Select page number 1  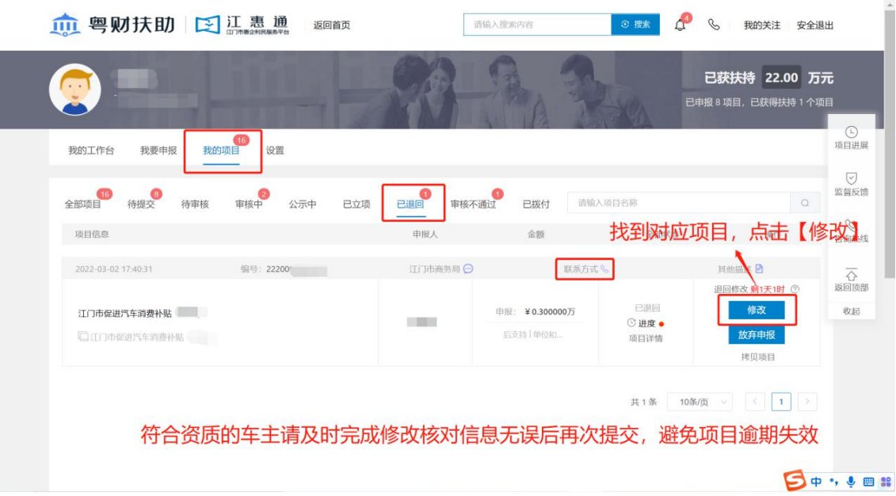pos(781,402)
